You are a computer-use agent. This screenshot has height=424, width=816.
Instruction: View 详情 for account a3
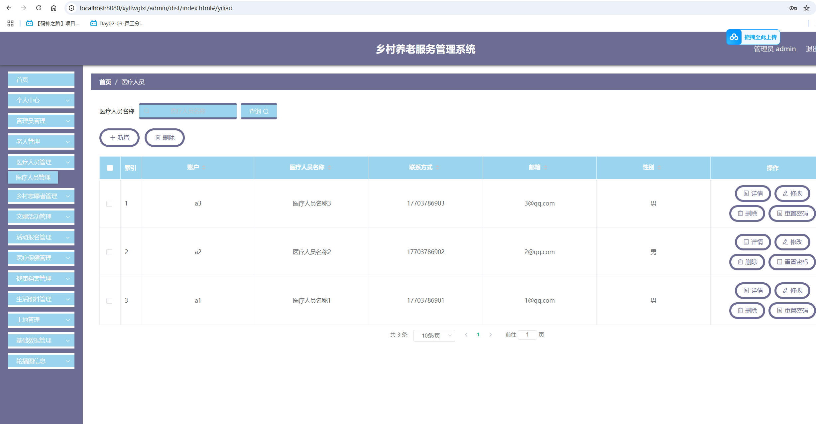tap(753, 194)
